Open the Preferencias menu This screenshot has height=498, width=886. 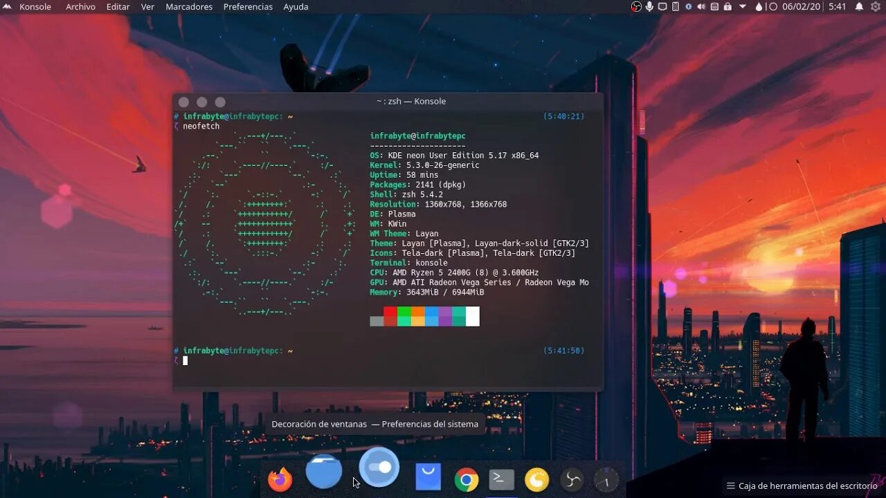click(248, 7)
